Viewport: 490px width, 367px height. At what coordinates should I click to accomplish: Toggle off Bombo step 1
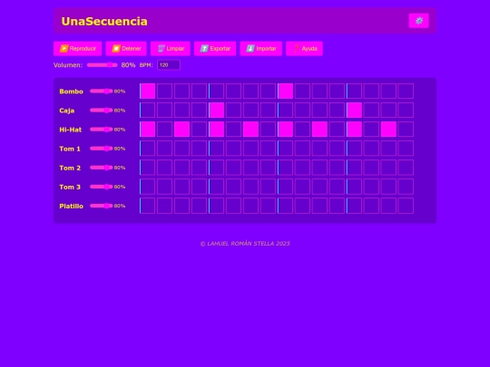148,92
